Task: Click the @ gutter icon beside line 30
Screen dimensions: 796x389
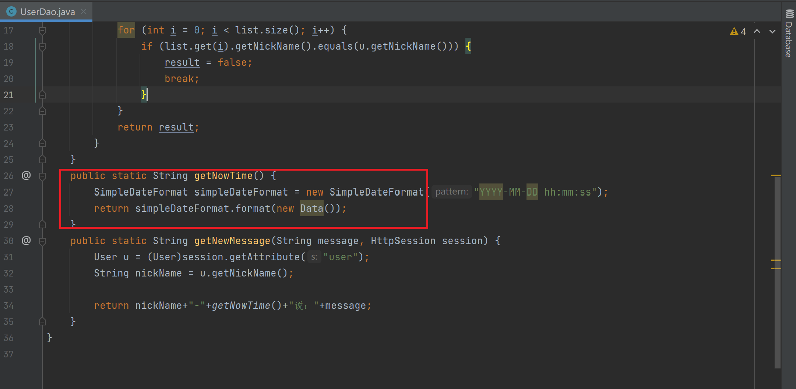Action: pos(26,241)
